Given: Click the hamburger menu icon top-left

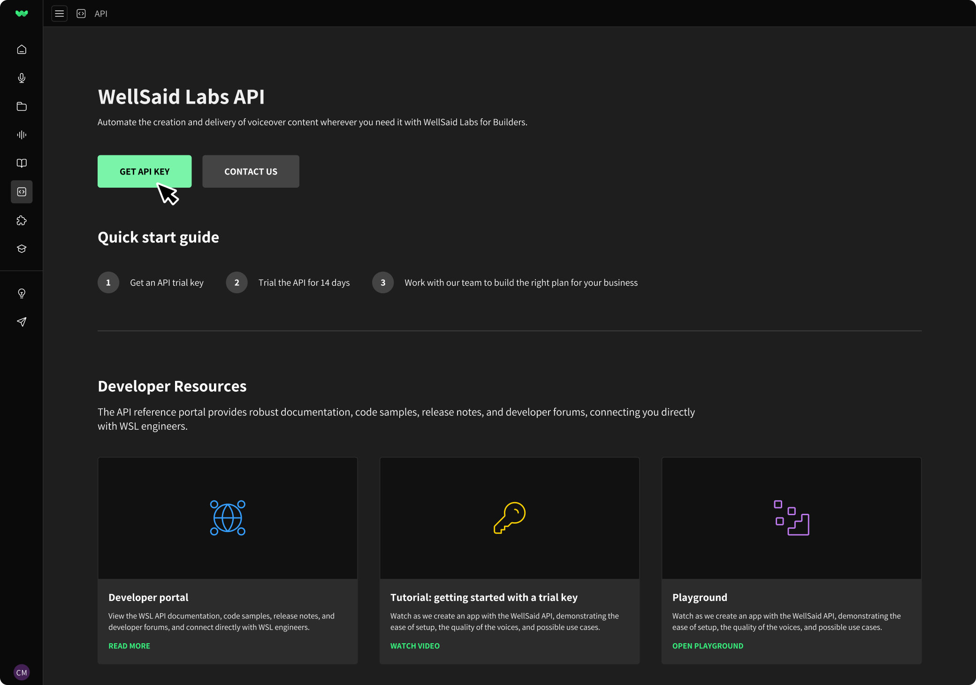Looking at the screenshot, I should pyautogui.click(x=59, y=13).
